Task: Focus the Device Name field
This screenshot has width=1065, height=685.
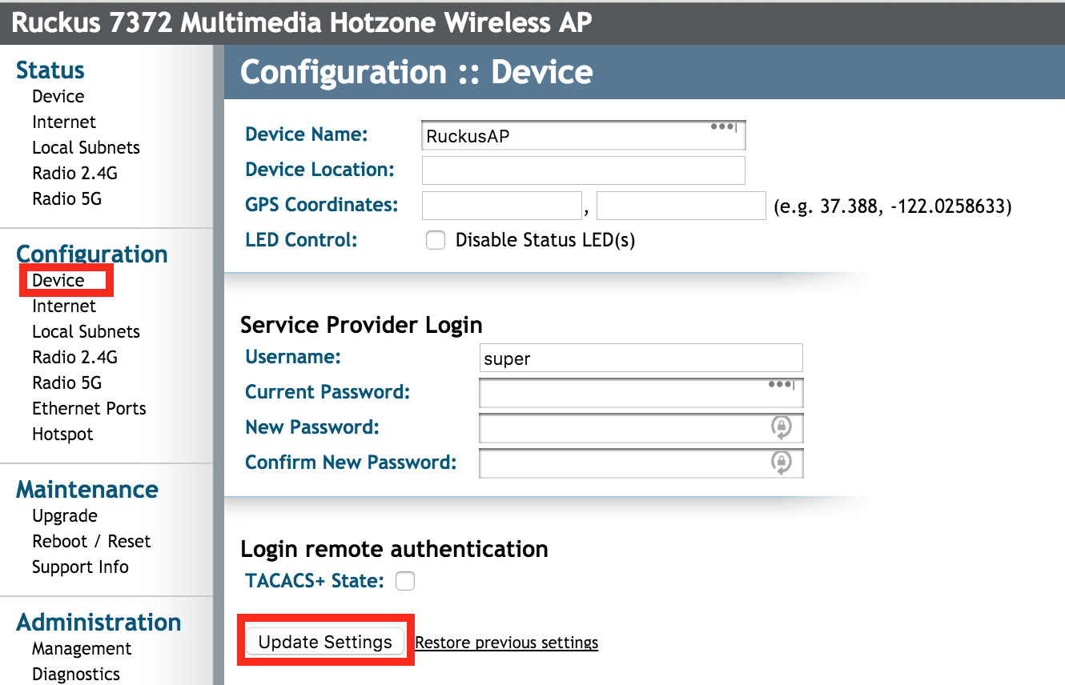Action: [583, 135]
